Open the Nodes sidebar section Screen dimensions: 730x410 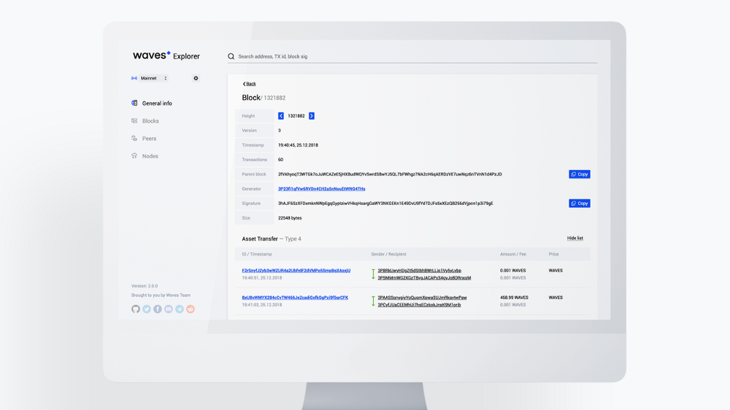(150, 156)
